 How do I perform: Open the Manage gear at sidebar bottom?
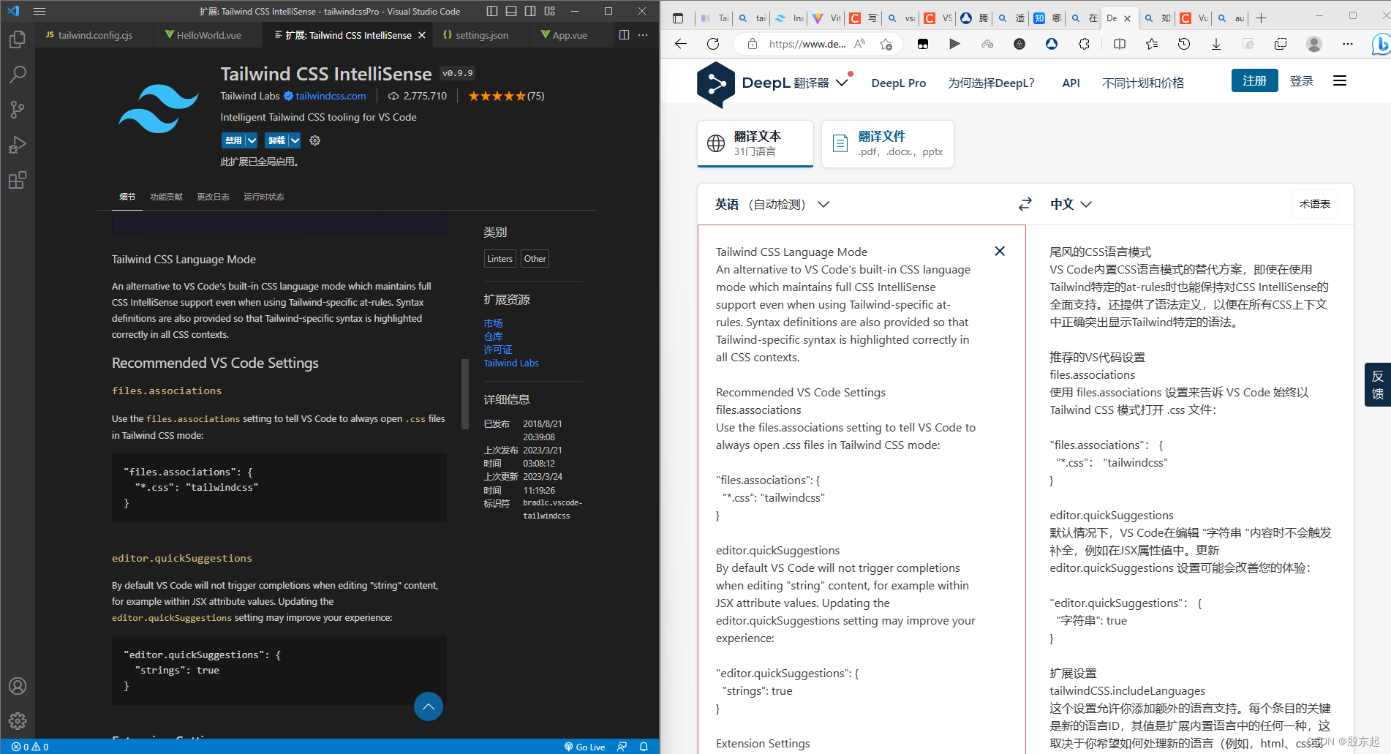[18, 721]
